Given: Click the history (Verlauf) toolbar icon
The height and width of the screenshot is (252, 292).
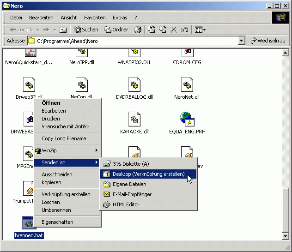Looking at the screenshot, I should tap(138, 30).
